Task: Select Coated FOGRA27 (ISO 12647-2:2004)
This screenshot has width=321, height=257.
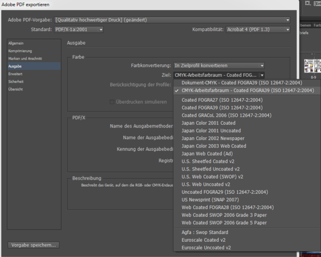Action: tap(247, 100)
